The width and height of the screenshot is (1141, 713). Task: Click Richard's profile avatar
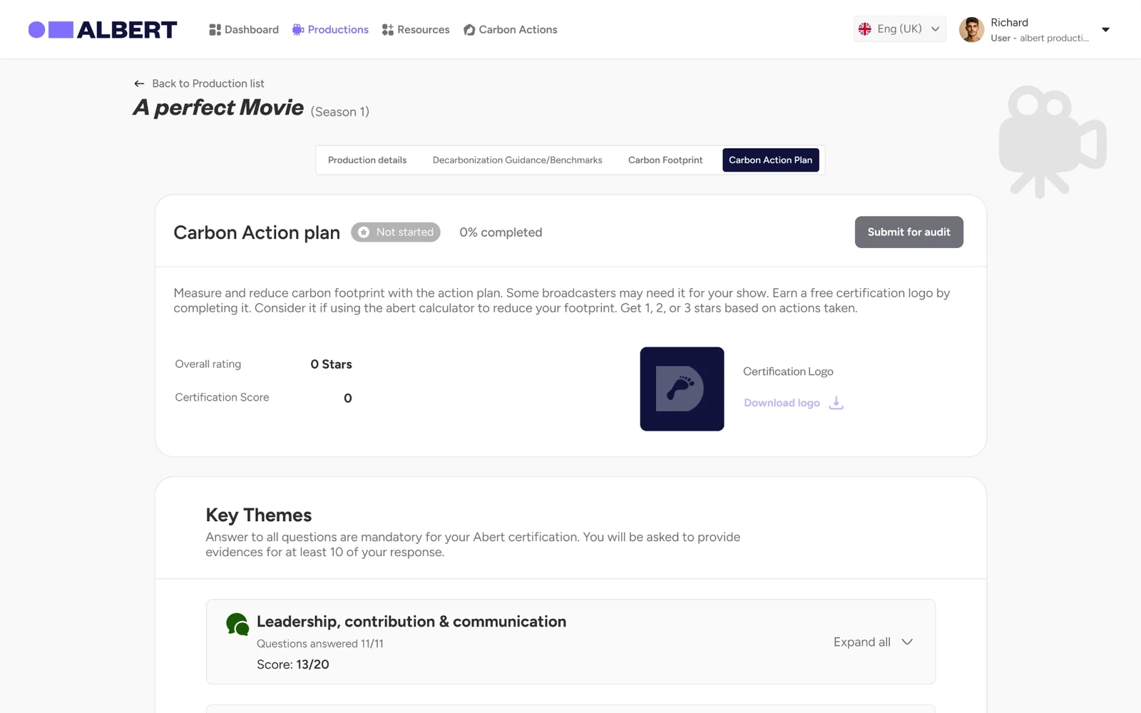[x=971, y=29]
